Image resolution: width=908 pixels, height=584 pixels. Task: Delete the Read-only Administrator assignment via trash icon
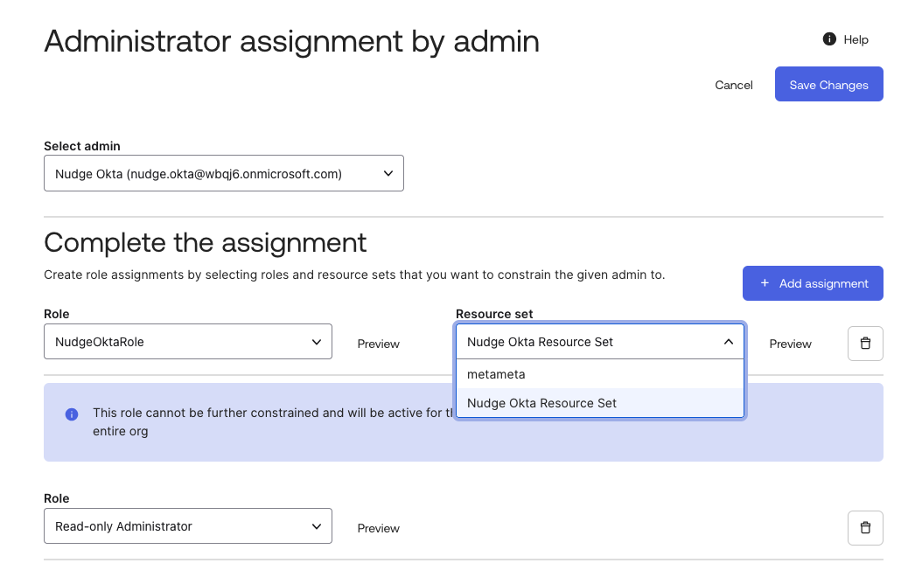click(x=865, y=527)
